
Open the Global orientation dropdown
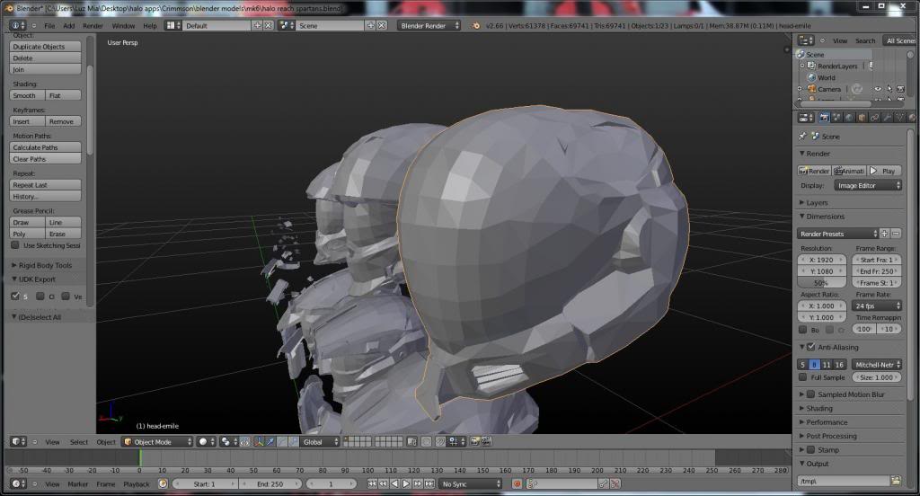coord(320,442)
